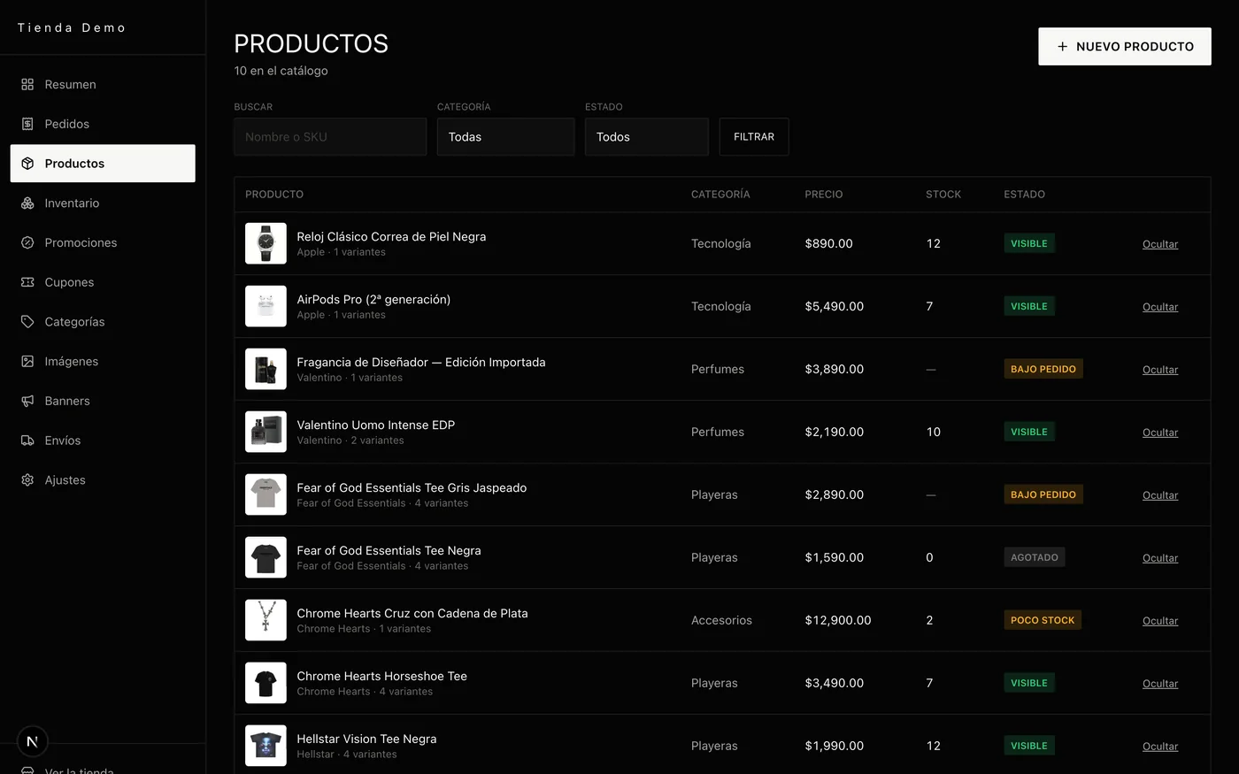Click the Tienda Demo store title
Image resolution: width=1239 pixels, height=774 pixels.
(x=72, y=27)
